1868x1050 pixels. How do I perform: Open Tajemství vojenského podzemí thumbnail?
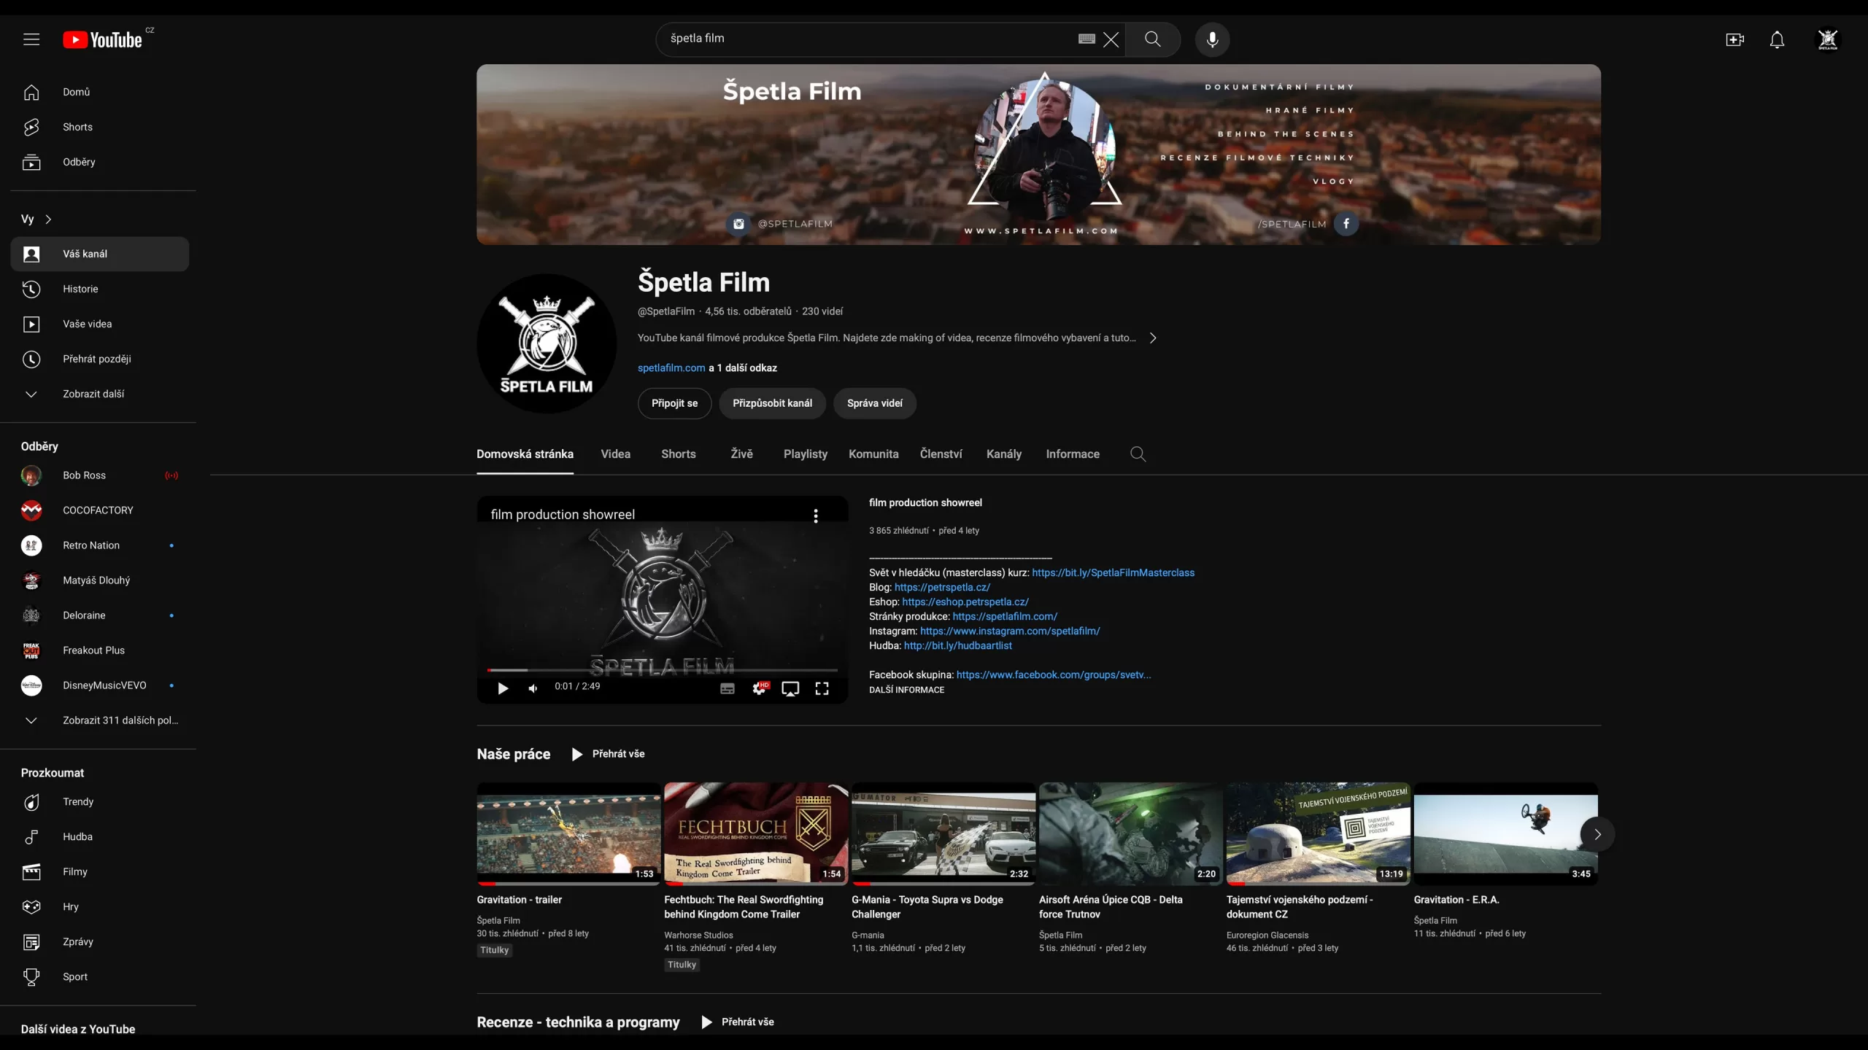coord(1318,834)
